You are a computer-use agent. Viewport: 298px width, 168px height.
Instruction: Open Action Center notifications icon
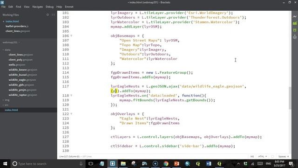(291, 164)
